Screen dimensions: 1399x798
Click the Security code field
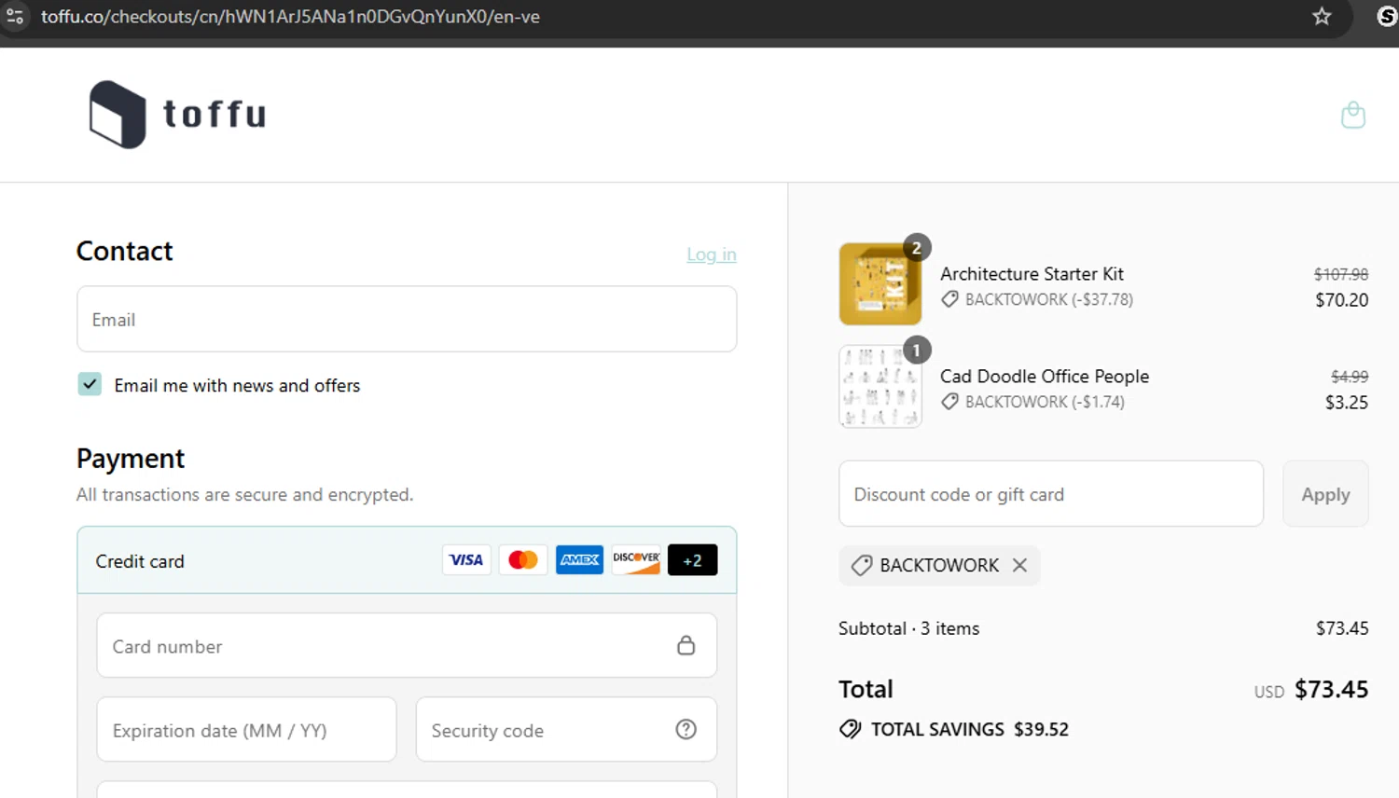pos(566,730)
